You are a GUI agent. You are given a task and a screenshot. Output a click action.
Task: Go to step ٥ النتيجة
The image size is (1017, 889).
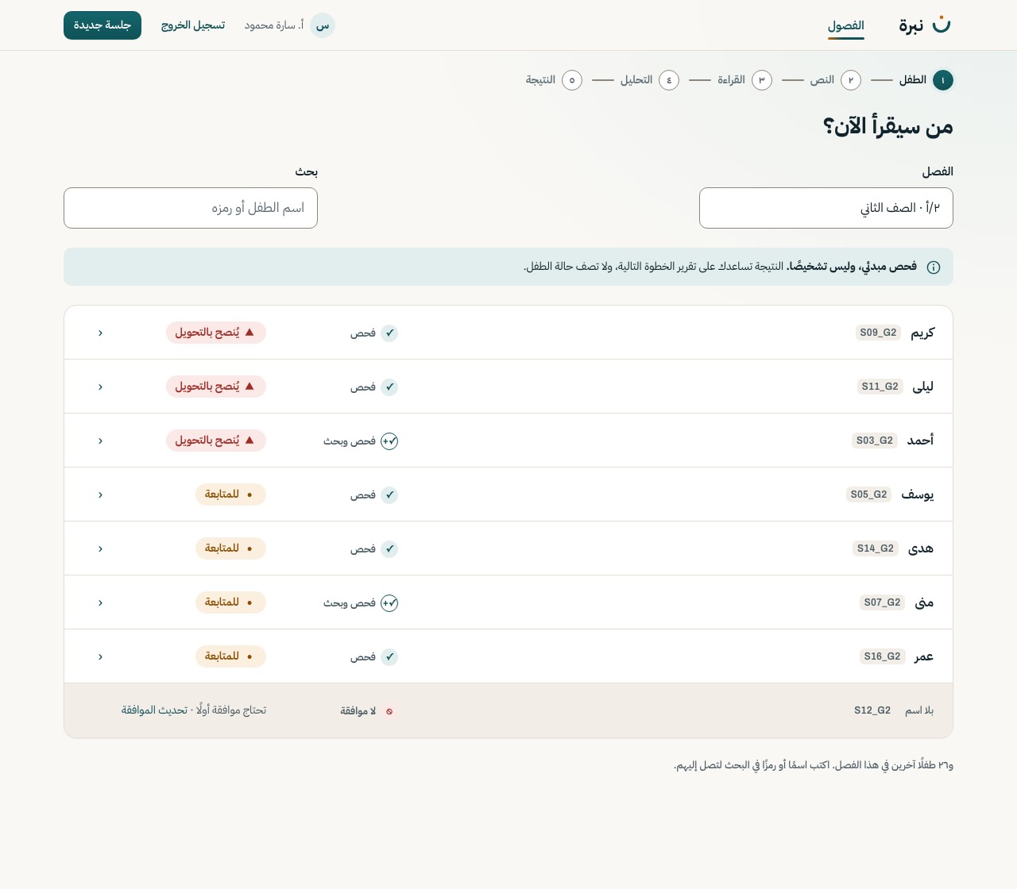(554, 80)
